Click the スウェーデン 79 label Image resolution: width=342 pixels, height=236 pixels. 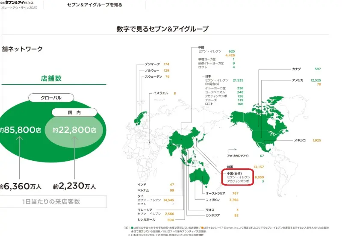click(157, 77)
